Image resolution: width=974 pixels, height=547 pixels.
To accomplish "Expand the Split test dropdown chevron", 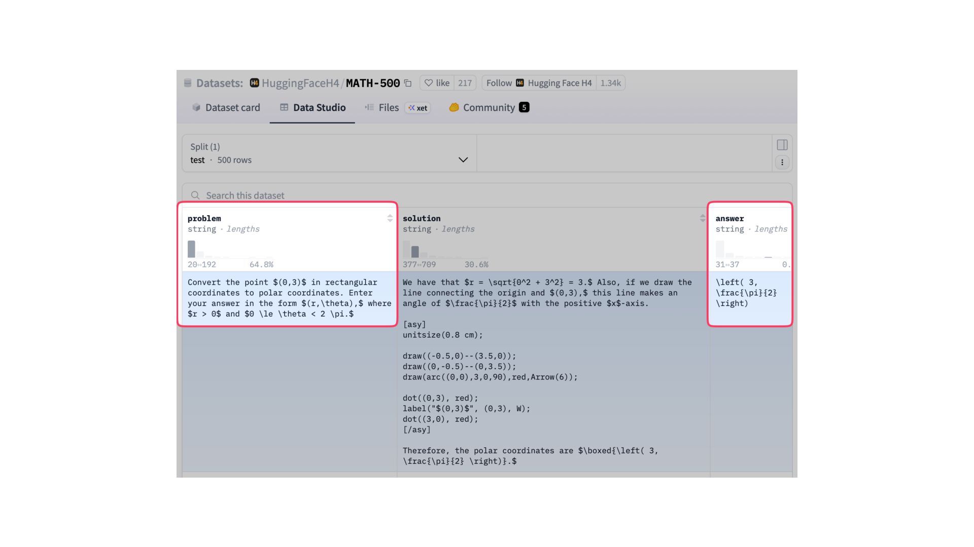I will 463,160.
